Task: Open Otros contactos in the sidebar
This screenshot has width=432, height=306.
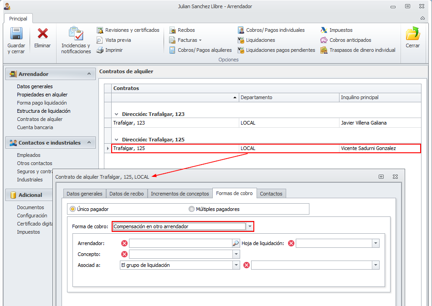Action: (x=35, y=163)
